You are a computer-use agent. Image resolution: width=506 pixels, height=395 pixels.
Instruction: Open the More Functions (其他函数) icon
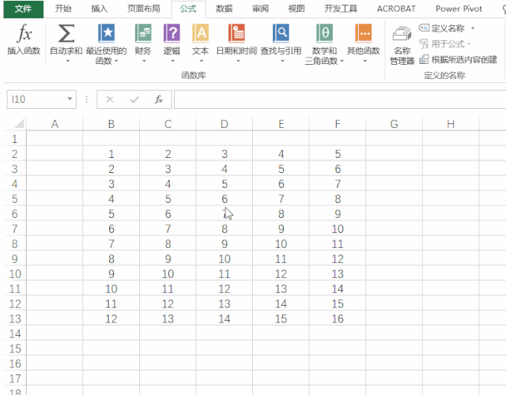[364, 33]
